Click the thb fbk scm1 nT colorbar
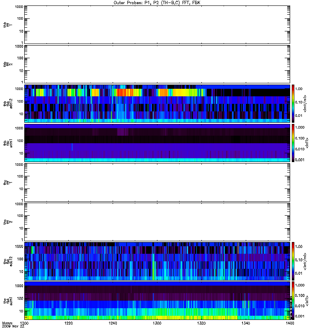The image size is (314, 335). [x=293, y=143]
